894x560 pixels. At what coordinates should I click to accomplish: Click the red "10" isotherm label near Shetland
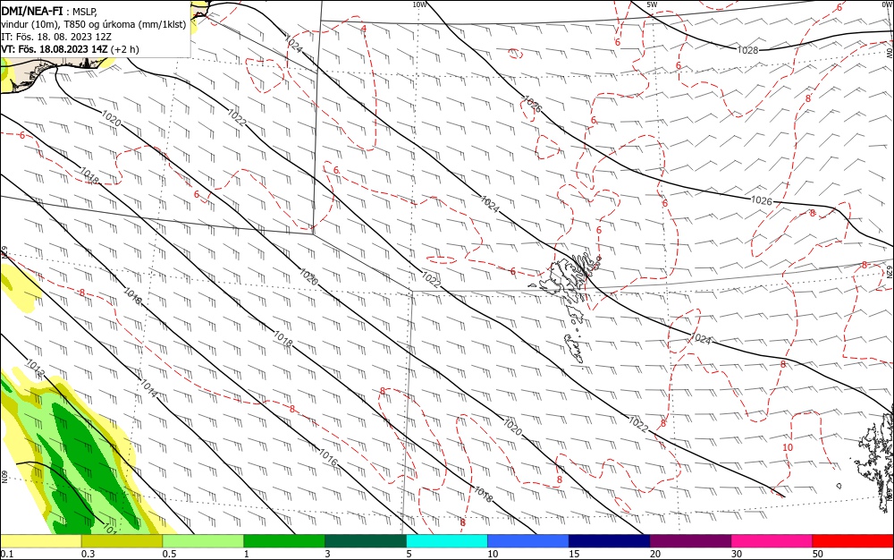788,447
